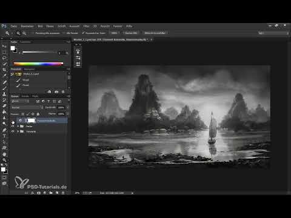Open Fläche fill slider arrow

[67, 114]
